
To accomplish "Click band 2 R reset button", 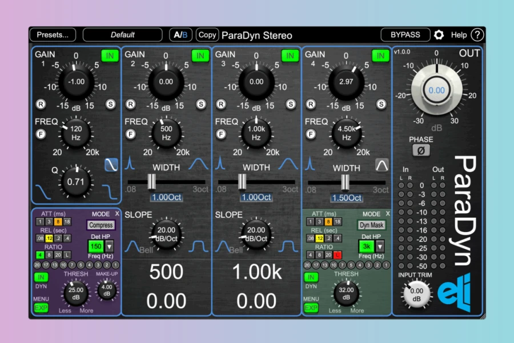I will [130, 105].
